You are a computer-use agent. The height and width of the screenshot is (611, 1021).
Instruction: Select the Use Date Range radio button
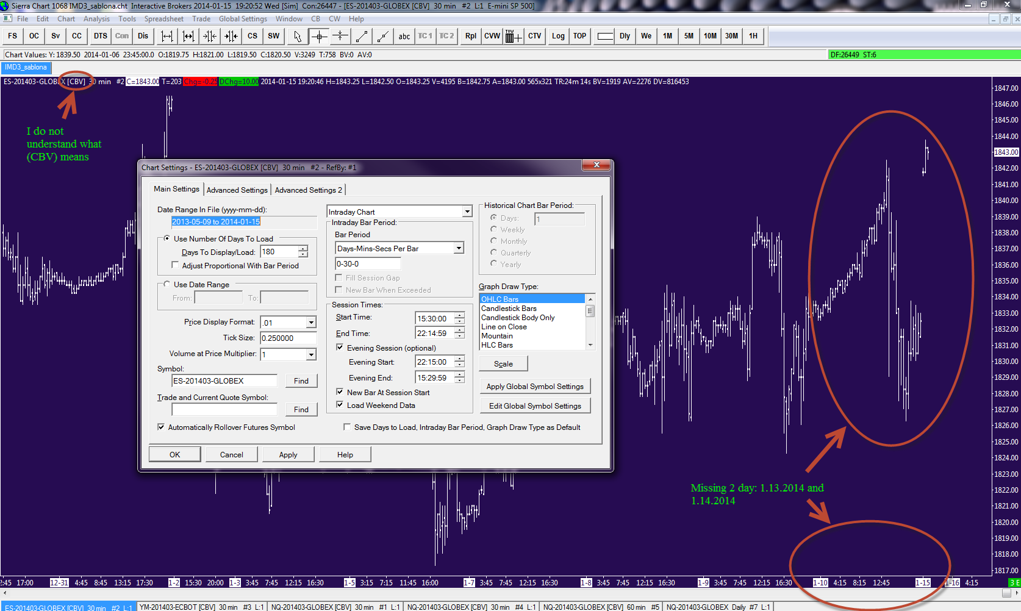[x=167, y=284]
